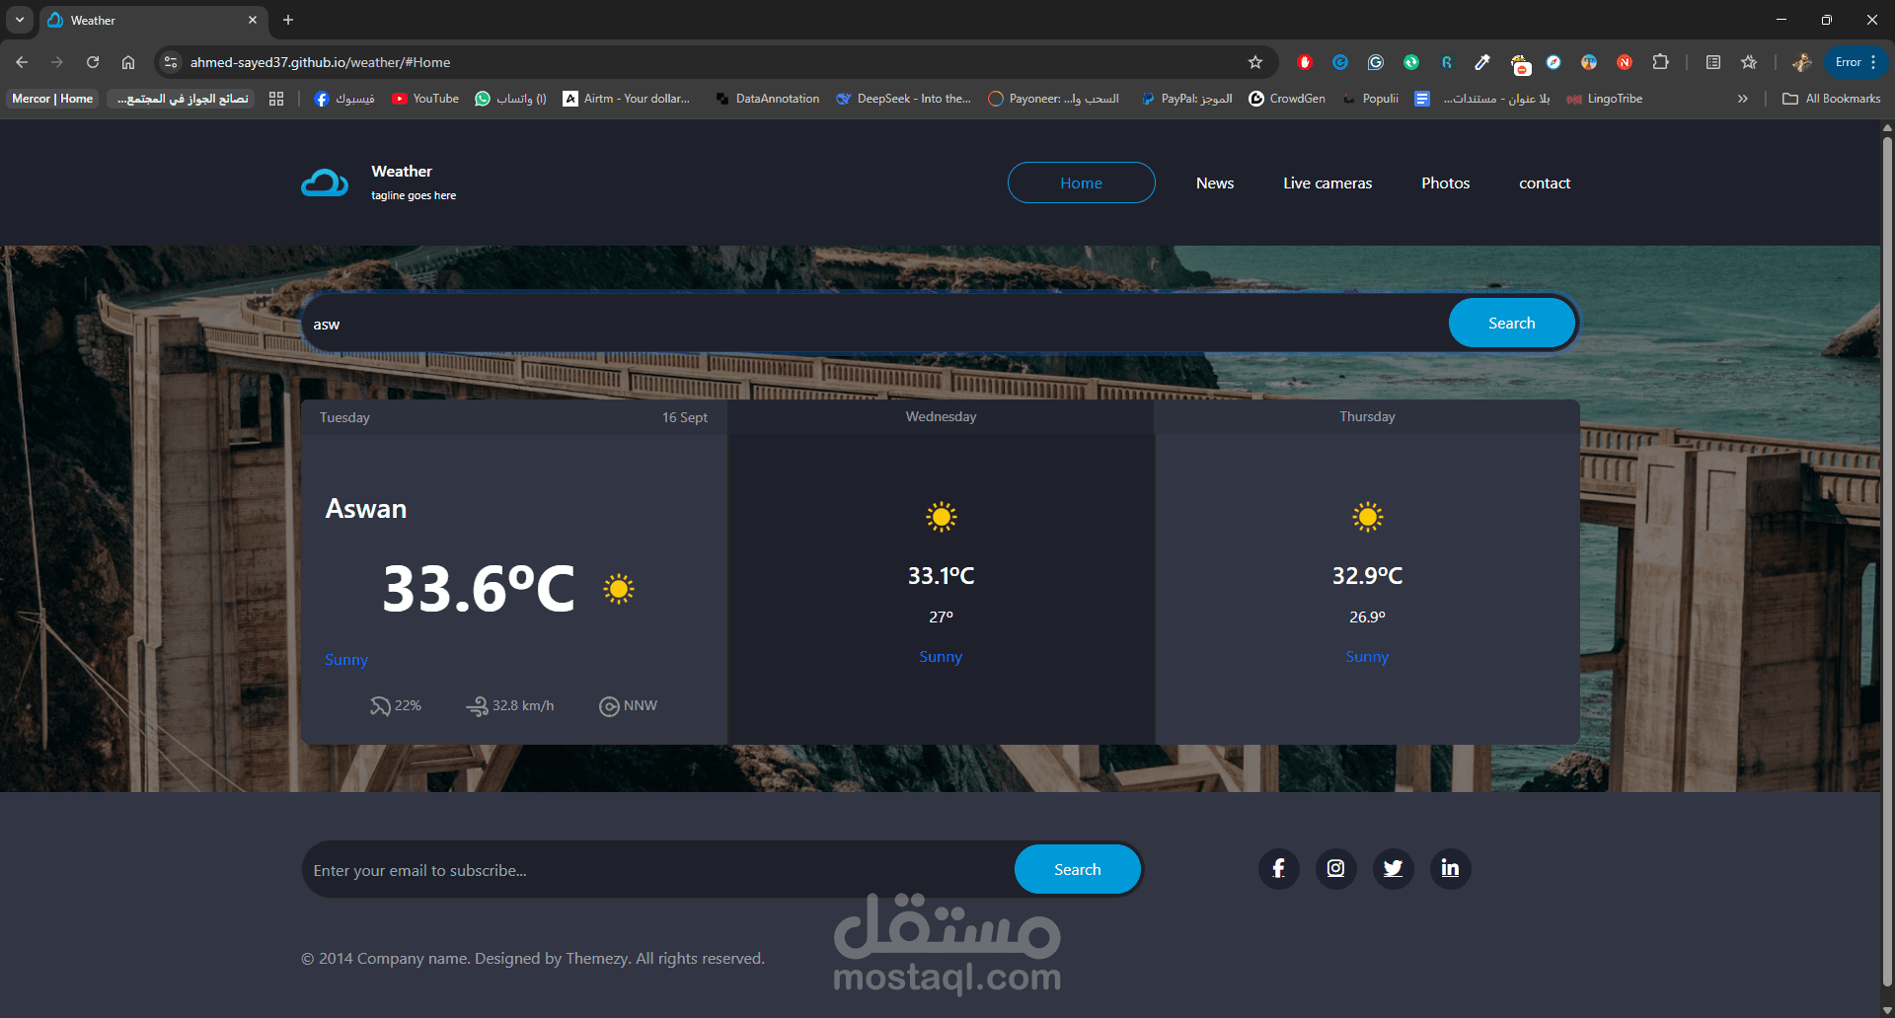1895x1018 pixels.
Task: Open the DataAnnotation bookmark
Action: tap(768, 99)
